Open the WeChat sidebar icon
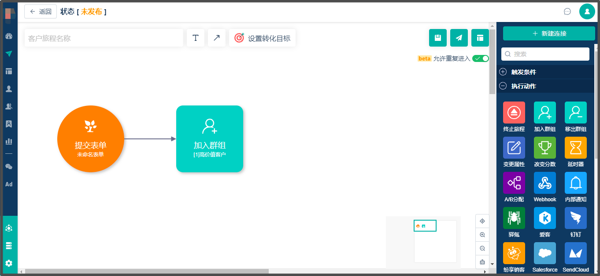The height and width of the screenshot is (276, 600). [9, 167]
